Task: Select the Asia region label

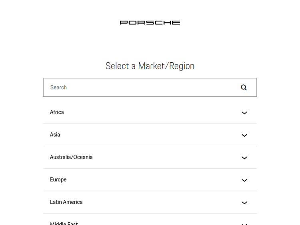Action: pos(55,135)
